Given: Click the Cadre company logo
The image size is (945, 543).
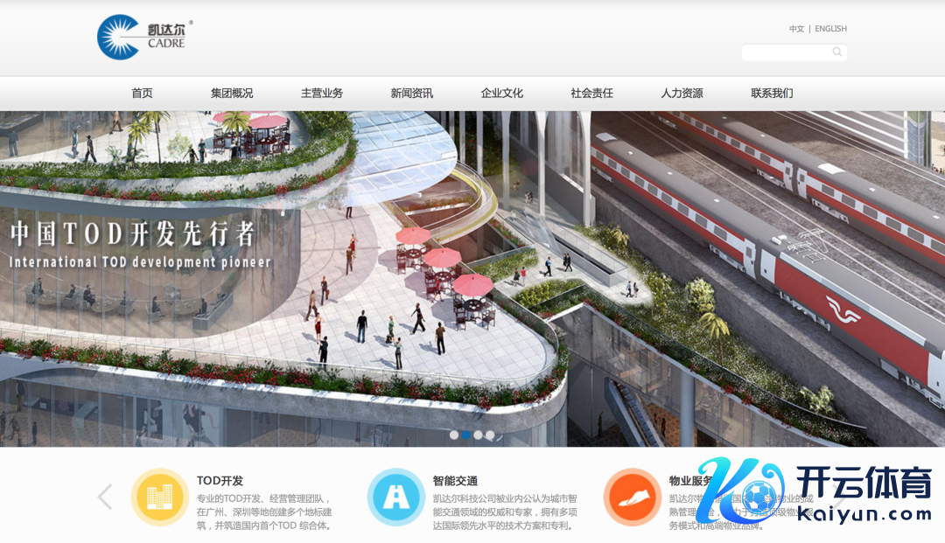Looking at the screenshot, I should pos(141,38).
